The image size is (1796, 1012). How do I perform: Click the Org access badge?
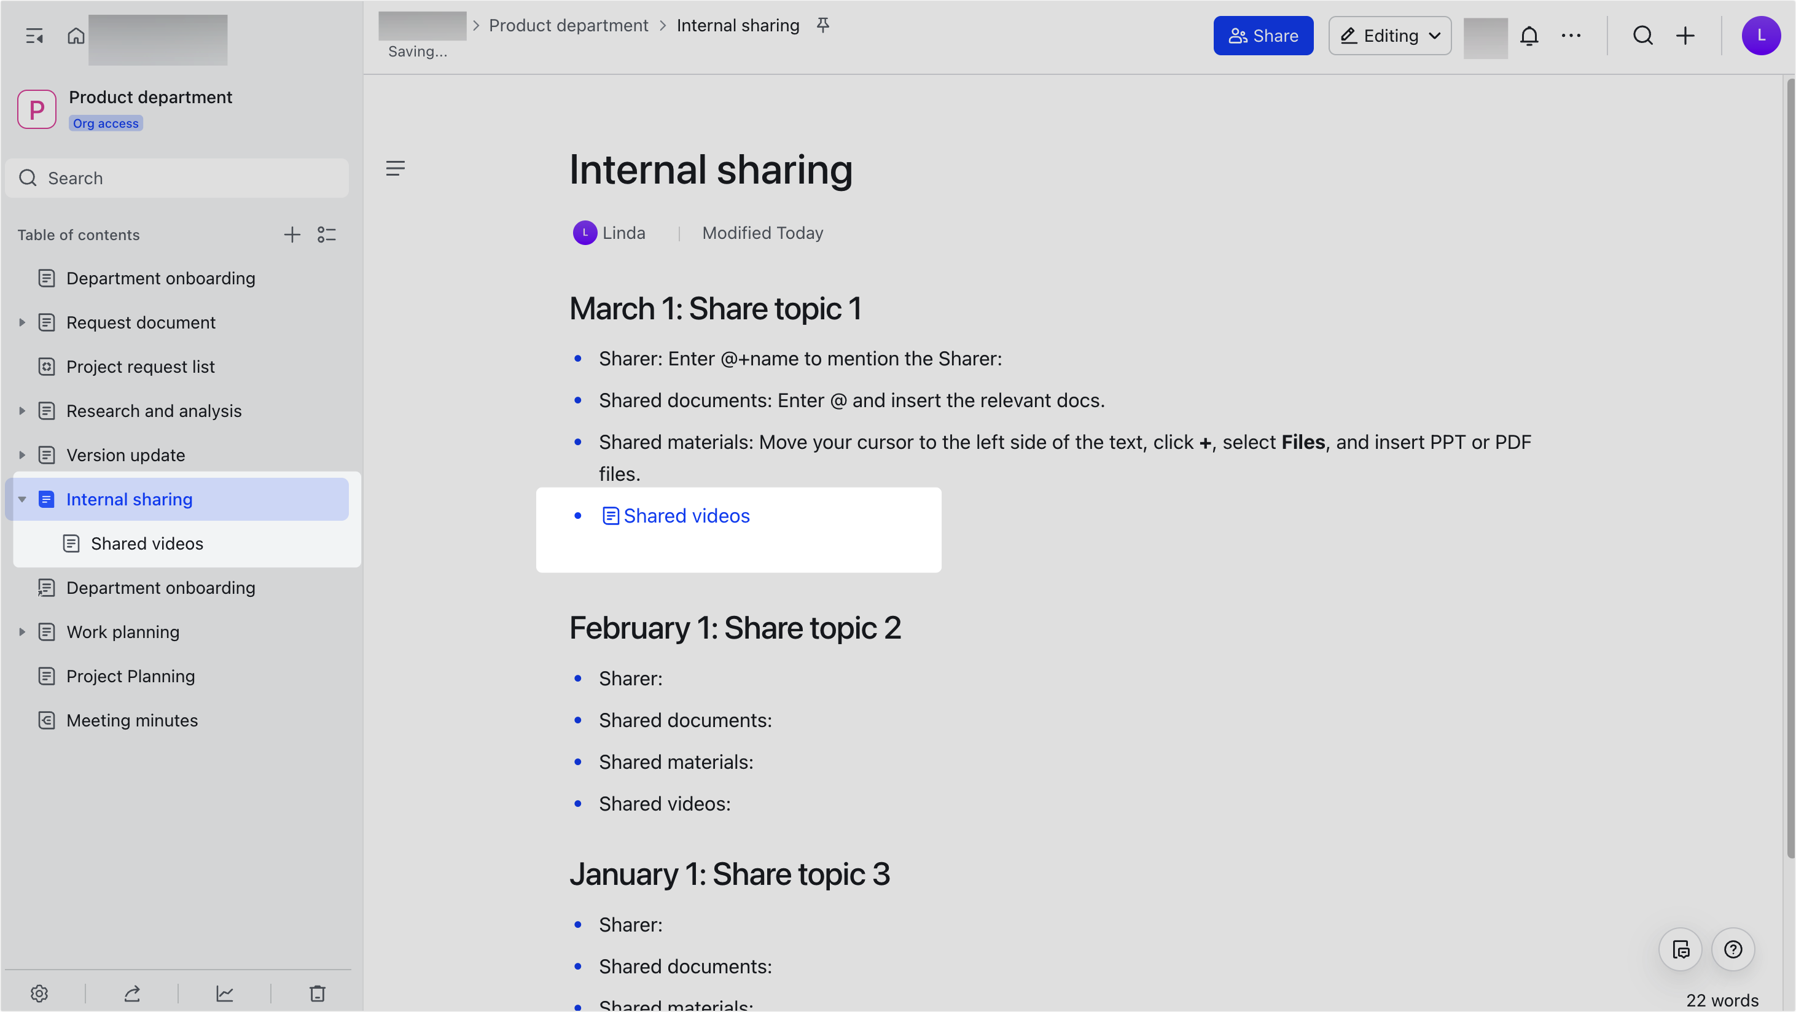106,123
